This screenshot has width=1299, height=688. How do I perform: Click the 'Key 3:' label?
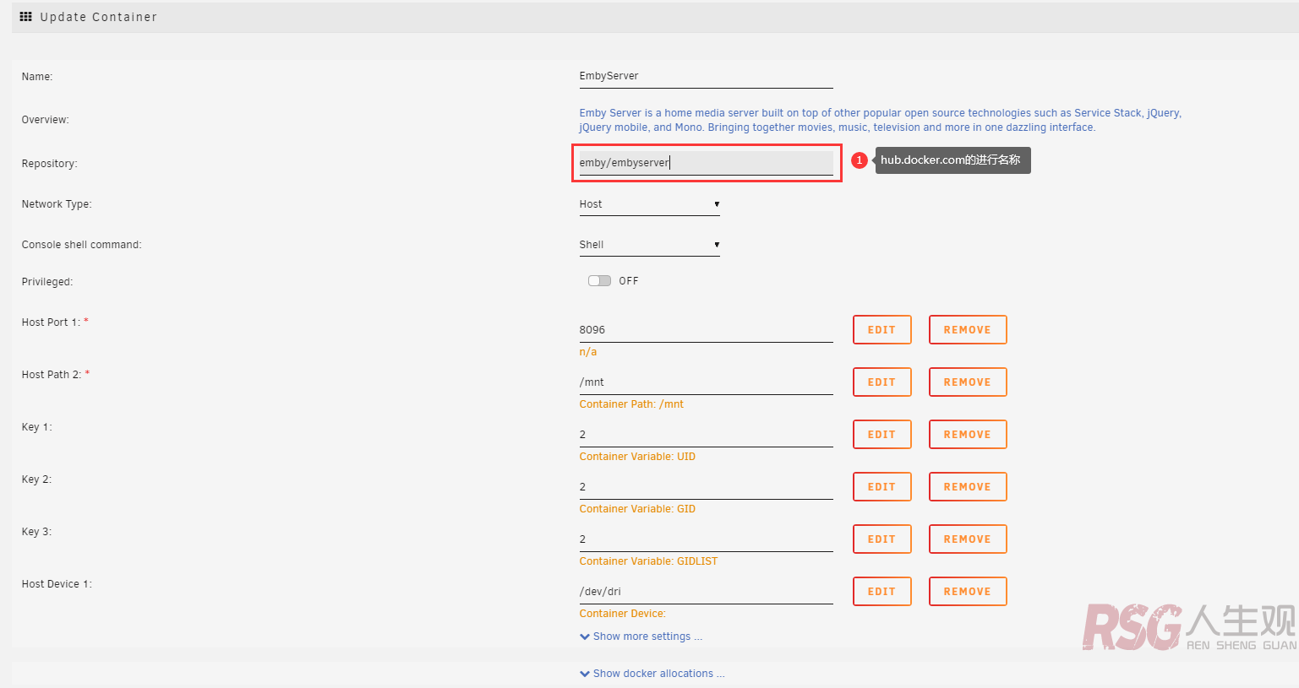coord(36,532)
